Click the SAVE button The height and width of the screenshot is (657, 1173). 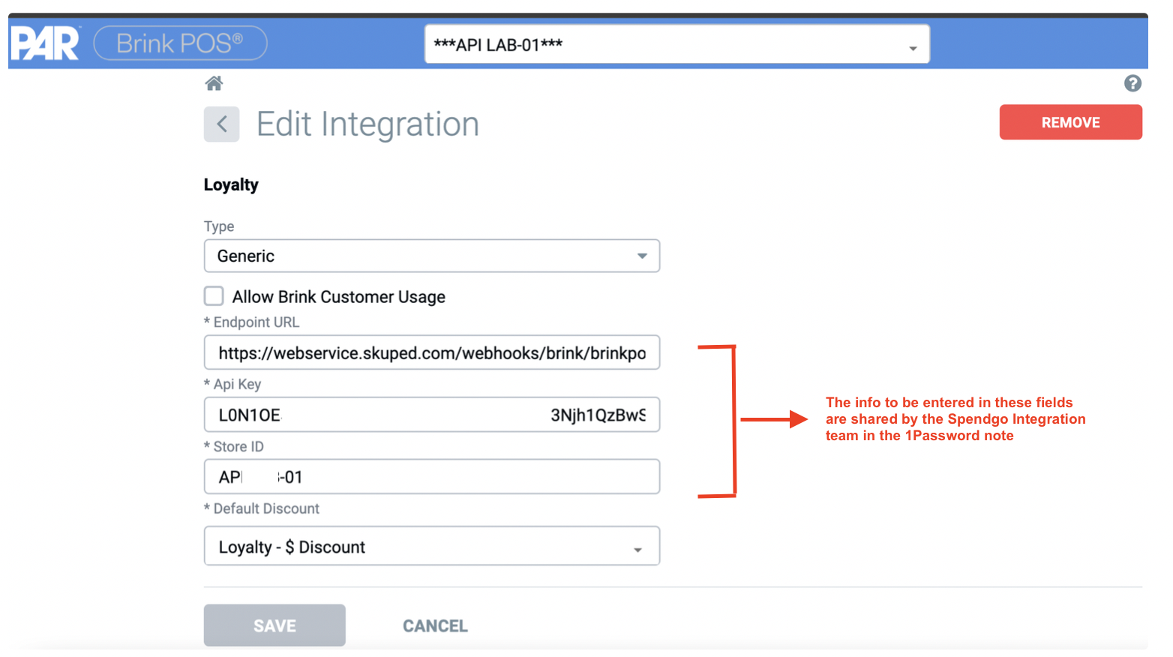point(274,625)
